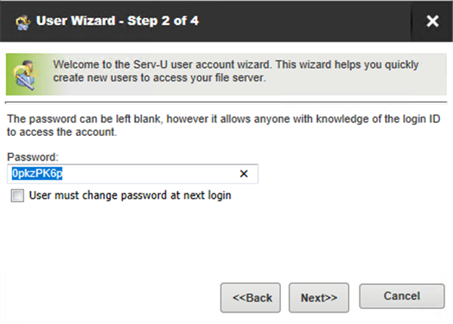Enable 'User must change password at next login'
453x324 pixels.
(17, 196)
